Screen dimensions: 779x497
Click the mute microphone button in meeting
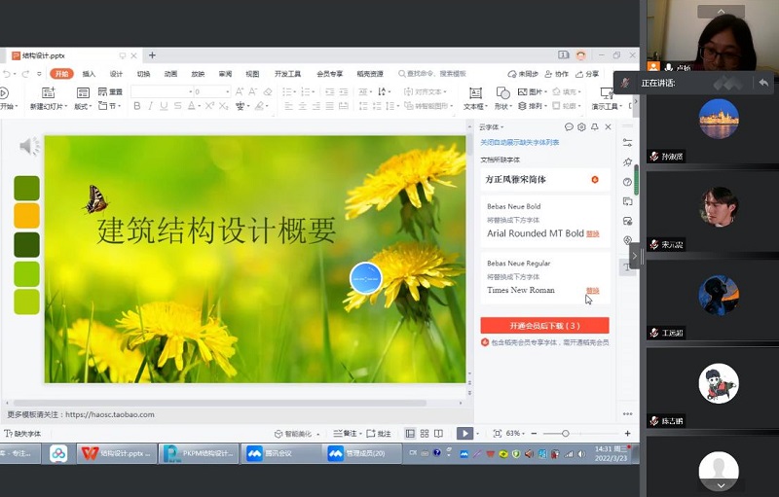coord(627,84)
